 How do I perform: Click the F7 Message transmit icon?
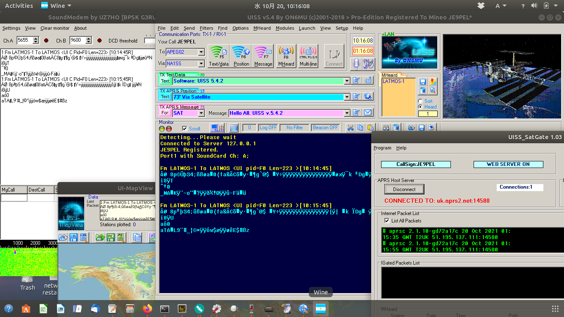point(263,56)
